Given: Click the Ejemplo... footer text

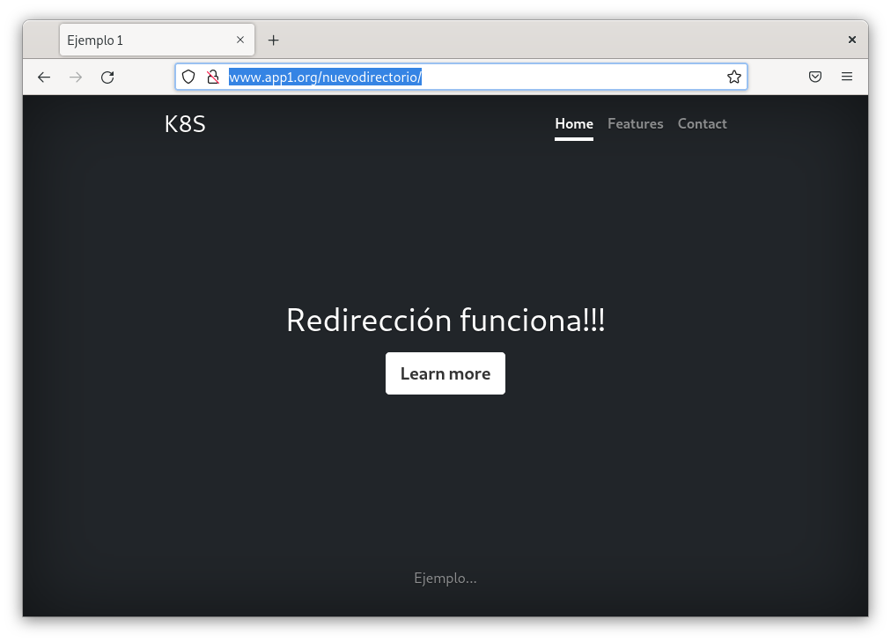Looking at the screenshot, I should point(445,579).
